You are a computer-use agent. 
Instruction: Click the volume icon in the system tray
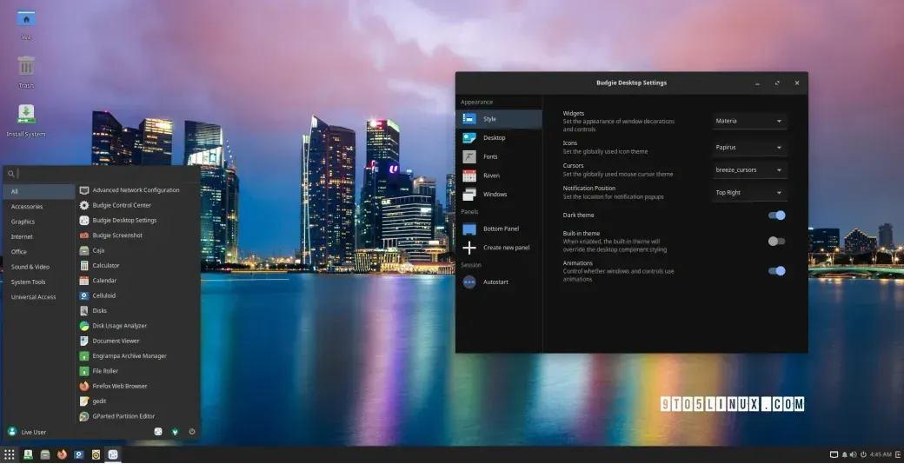point(854,454)
